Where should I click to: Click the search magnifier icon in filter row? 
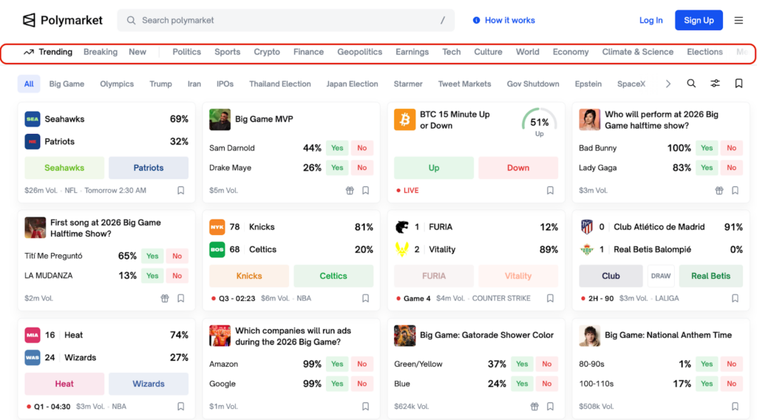[x=691, y=84]
